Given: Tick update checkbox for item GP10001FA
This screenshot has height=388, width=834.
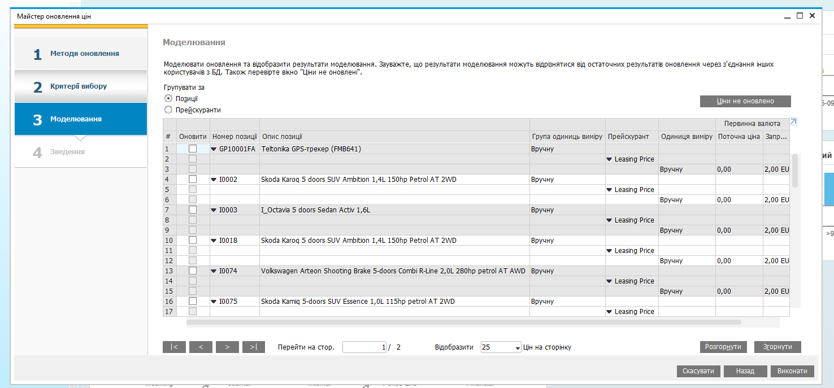Looking at the screenshot, I should click(193, 149).
